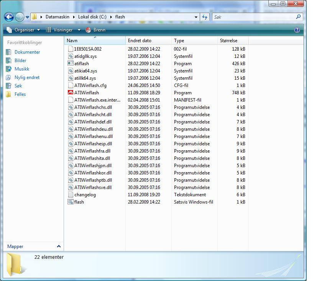Select the ATIWinflash.exe.inter... manifest icon
Image resolution: width=322 pixels, height=281 pixels.
point(71,100)
